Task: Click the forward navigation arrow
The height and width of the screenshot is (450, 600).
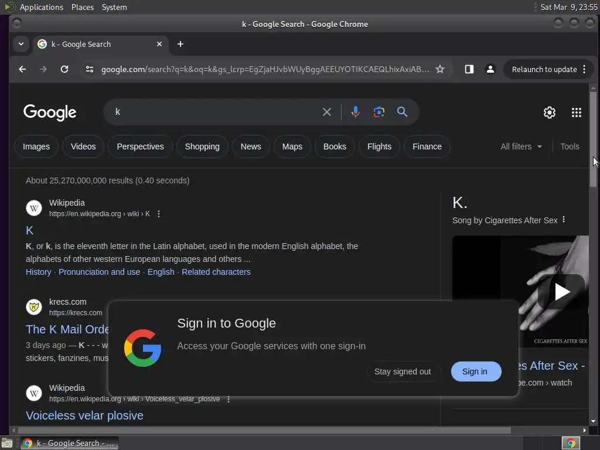Action: [x=43, y=69]
